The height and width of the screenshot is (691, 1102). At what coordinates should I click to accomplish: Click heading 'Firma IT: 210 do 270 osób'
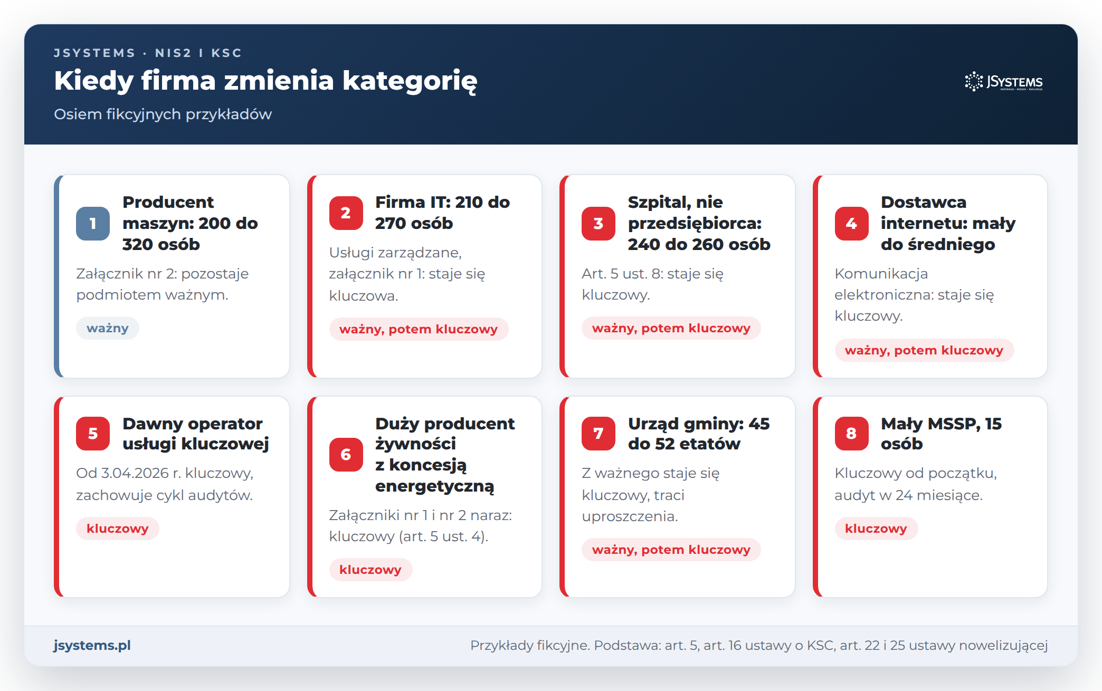442,213
